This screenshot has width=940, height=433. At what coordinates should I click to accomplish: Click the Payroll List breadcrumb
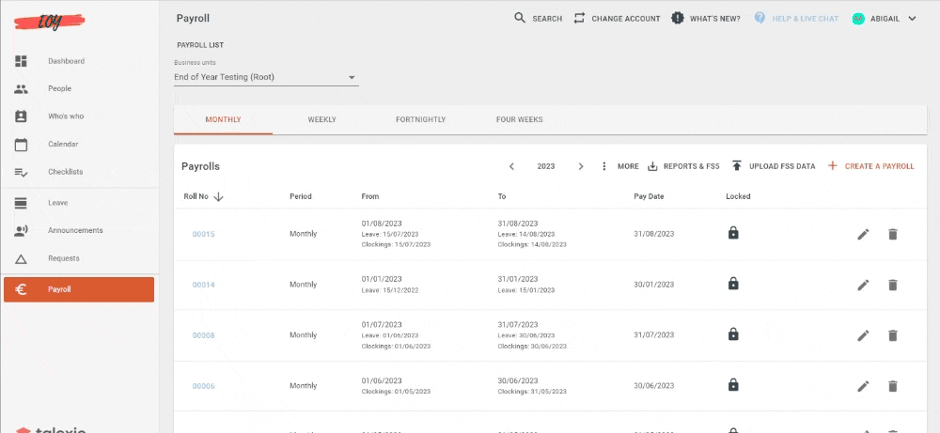pos(200,45)
